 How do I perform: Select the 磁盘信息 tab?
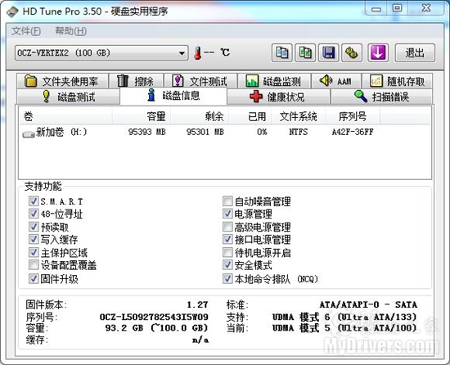[173, 96]
